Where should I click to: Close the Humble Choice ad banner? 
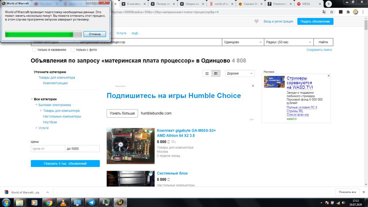253,86
